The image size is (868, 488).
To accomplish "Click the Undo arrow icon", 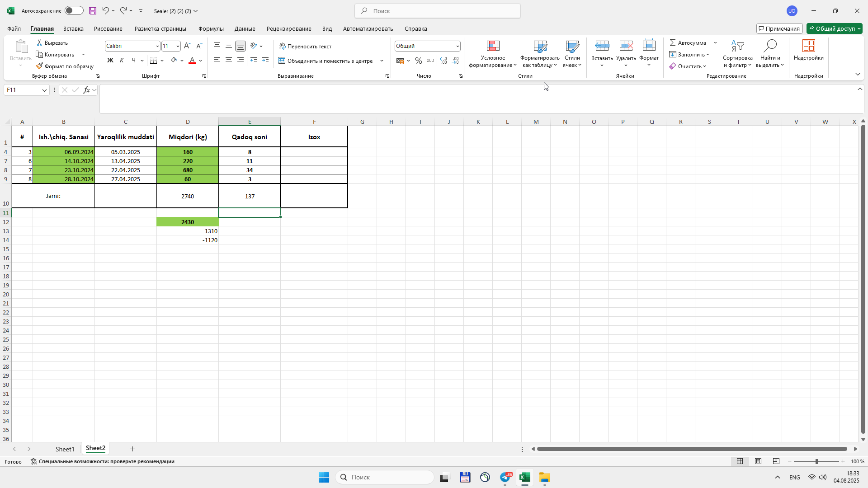I will pyautogui.click(x=105, y=10).
